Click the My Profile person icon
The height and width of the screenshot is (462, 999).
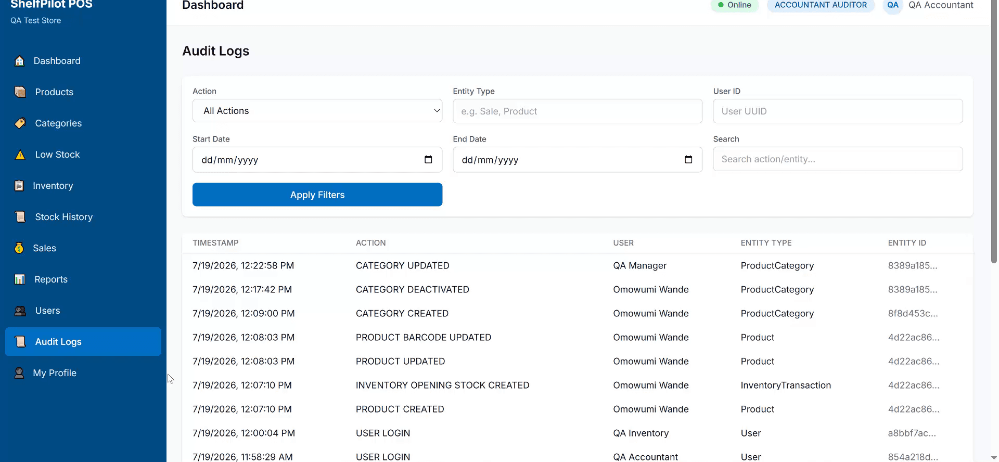[x=19, y=373]
